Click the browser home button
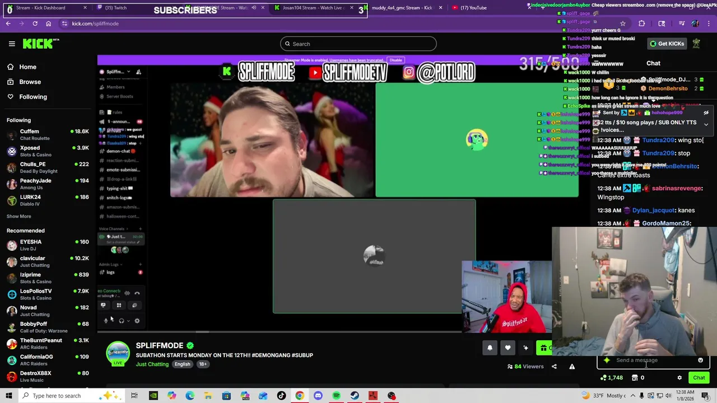 (x=48, y=24)
